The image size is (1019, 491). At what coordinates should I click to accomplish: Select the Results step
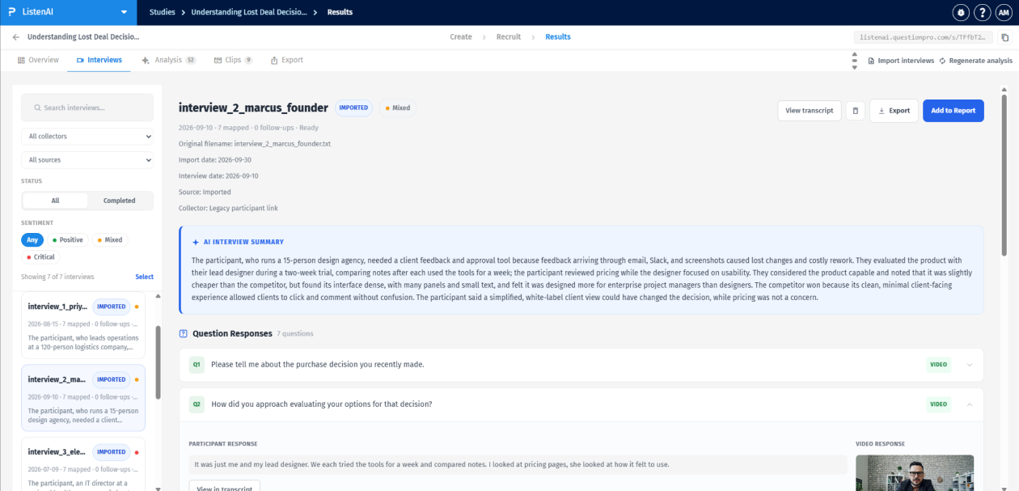(558, 37)
